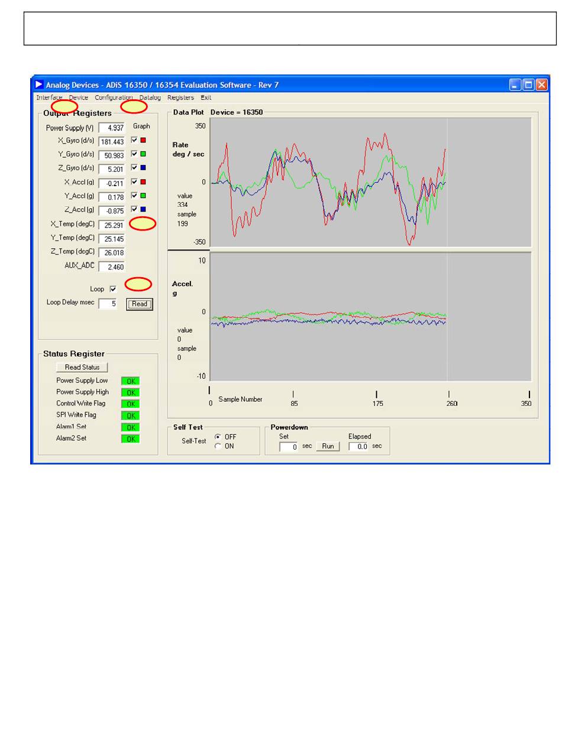Toggle the Y_Gyro graph checkbox
This screenshot has height=741, width=562.
(x=134, y=154)
